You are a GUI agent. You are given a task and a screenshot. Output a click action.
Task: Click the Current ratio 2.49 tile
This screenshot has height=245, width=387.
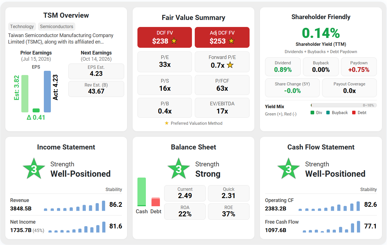pos(185,193)
